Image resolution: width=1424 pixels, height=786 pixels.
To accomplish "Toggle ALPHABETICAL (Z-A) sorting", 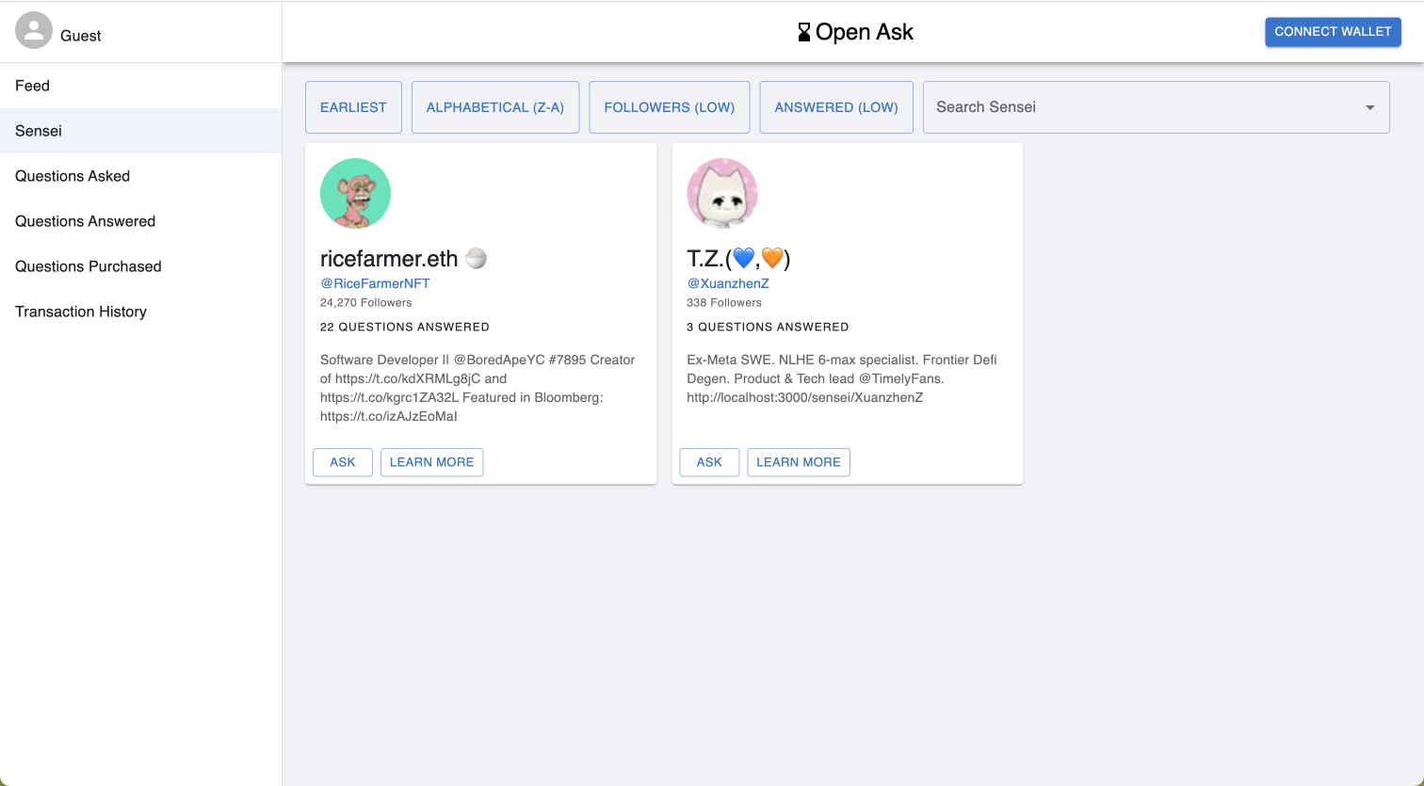I will [x=495, y=106].
